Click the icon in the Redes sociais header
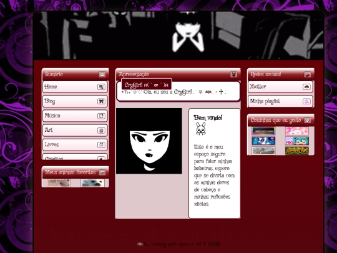337x253 pixels. pyautogui.click(x=307, y=75)
